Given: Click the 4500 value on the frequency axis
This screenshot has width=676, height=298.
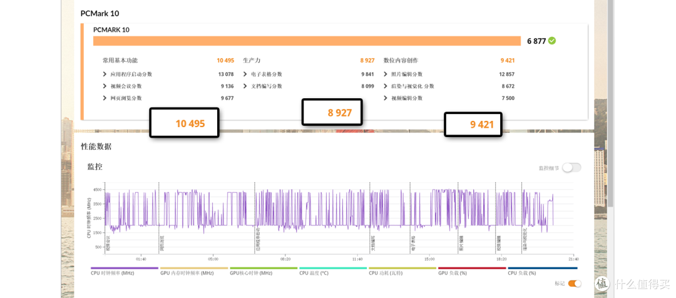Looking at the screenshot, I should [x=97, y=189].
